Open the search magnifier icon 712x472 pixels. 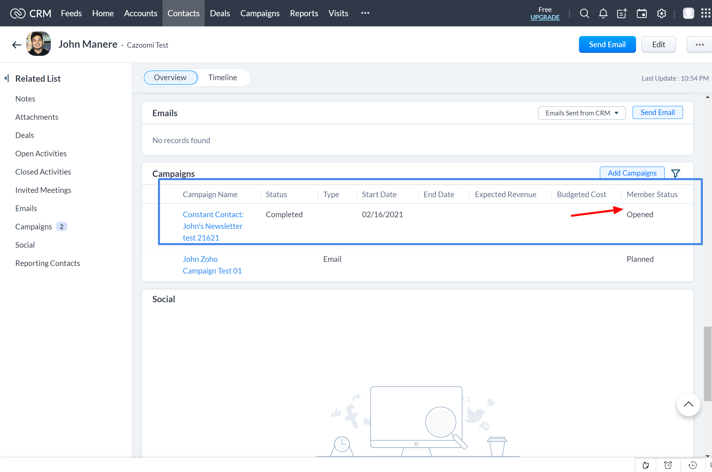(584, 13)
